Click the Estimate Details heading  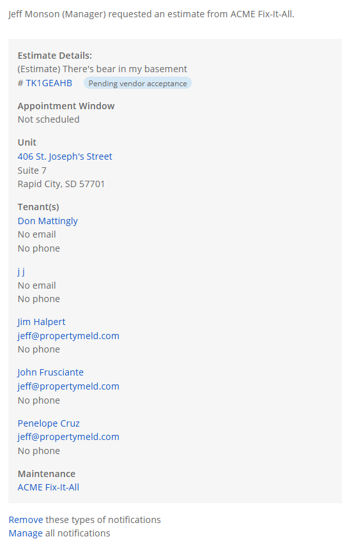pos(55,56)
